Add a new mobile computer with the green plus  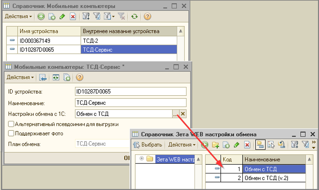point(41,17)
